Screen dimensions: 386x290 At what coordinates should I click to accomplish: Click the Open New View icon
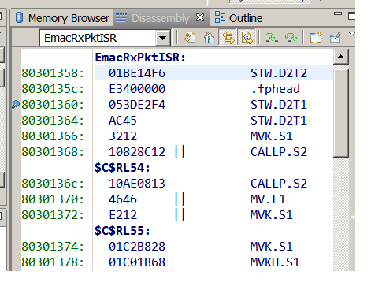(316, 37)
